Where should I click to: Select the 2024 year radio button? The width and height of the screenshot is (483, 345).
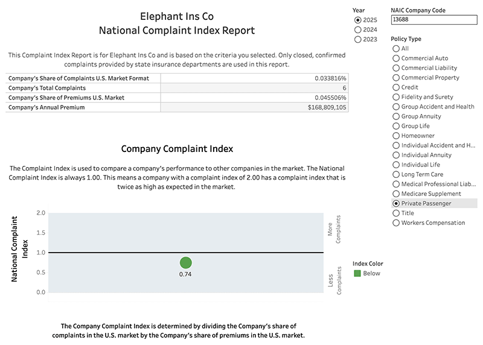coord(357,30)
